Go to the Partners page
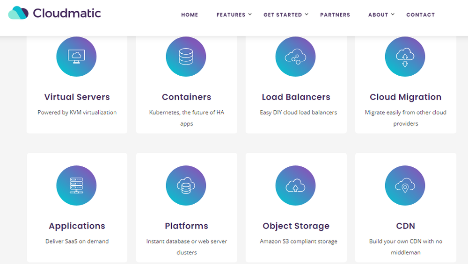This screenshot has width=468, height=264. click(335, 15)
